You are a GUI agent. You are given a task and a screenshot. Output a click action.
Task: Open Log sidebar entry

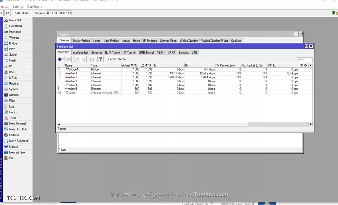(11, 107)
